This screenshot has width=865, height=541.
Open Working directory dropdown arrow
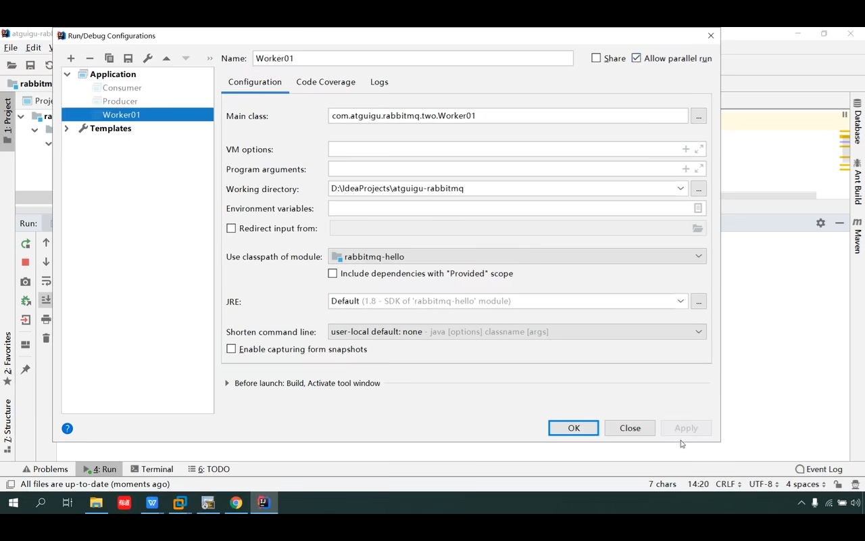681,189
